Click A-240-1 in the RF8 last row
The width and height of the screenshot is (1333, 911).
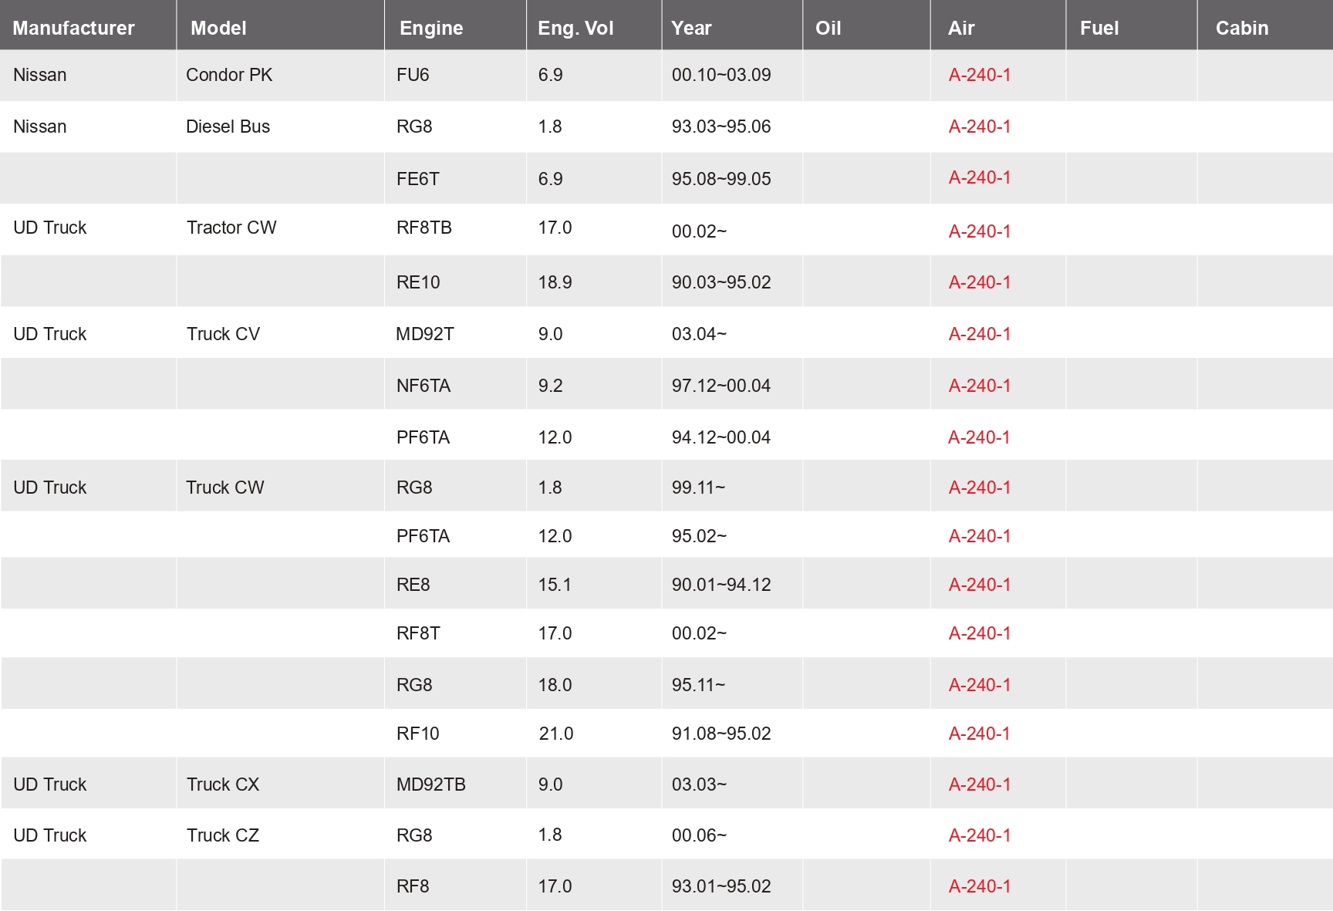[x=980, y=886]
